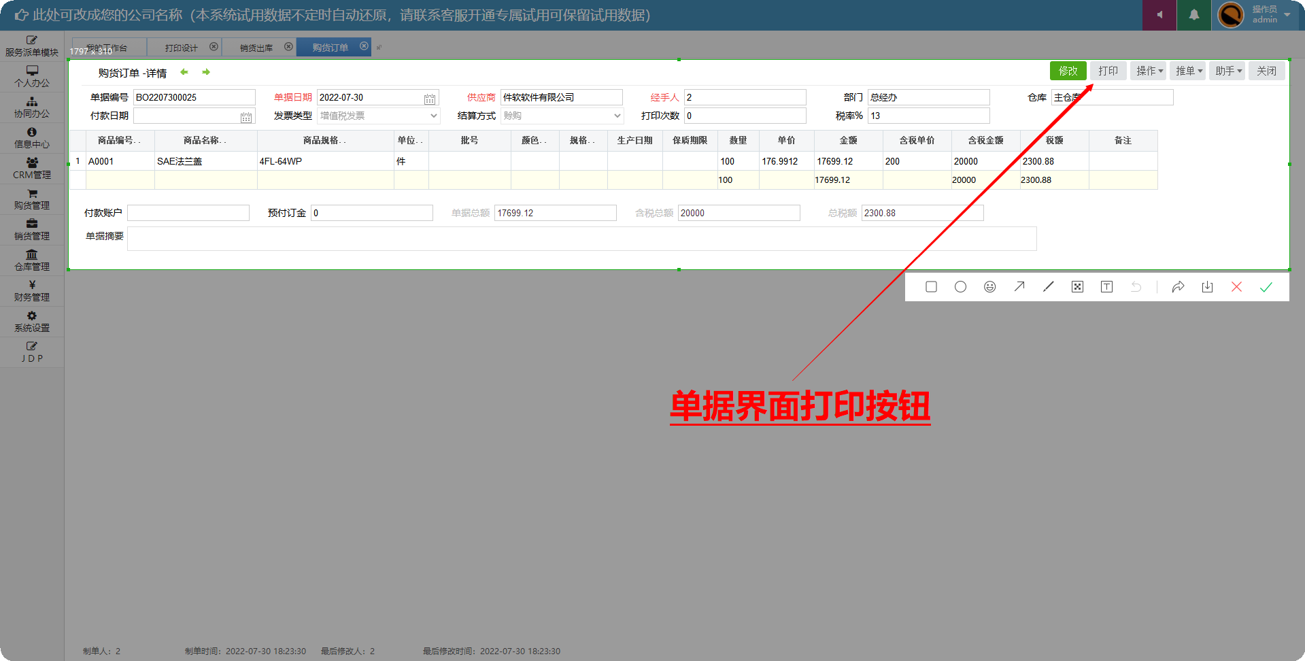Click the 预付订金 input field
Viewport: 1305px width, 661px height.
tap(372, 213)
